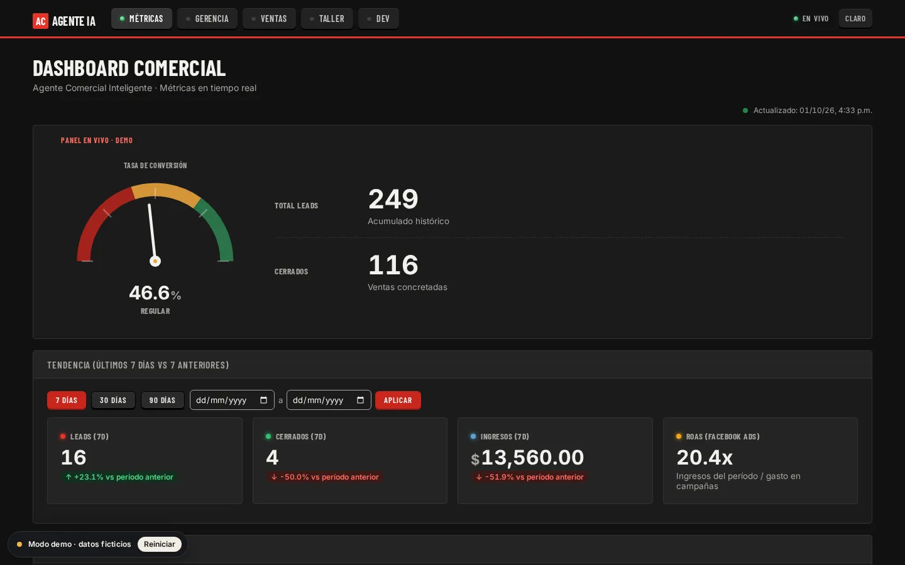
Task: Select the 7 Días range
Action: [67, 400]
